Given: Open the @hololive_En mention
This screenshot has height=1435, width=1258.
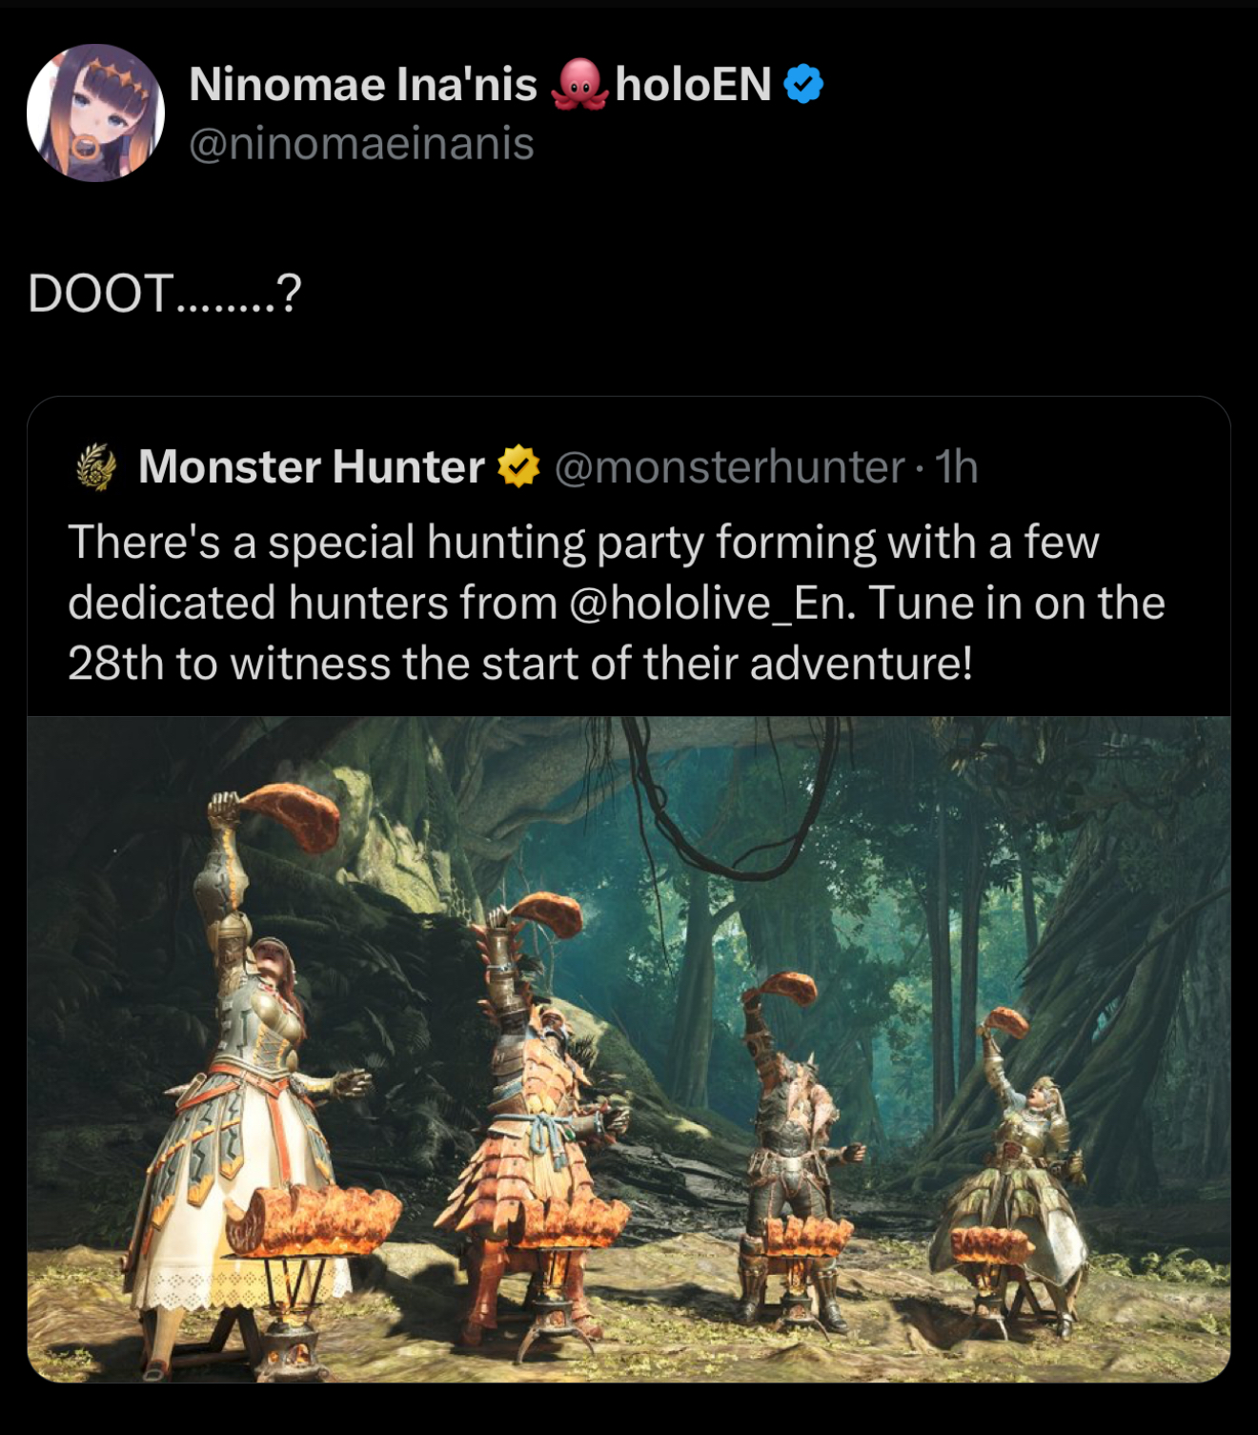Looking at the screenshot, I should [710, 603].
